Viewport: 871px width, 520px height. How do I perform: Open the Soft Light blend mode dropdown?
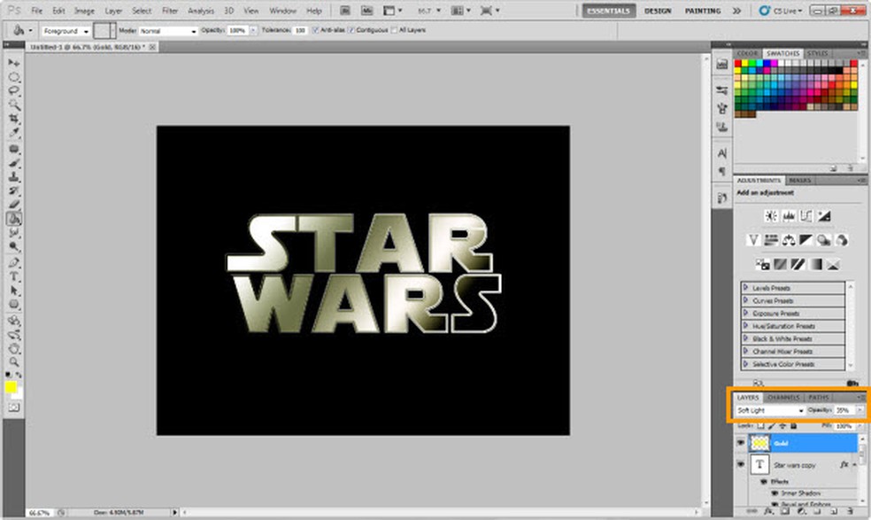pos(770,411)
